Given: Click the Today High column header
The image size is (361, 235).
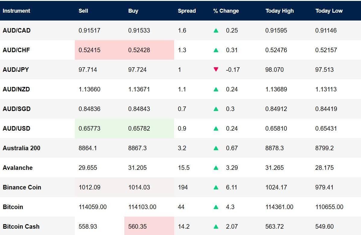Looking at the screenshot, I should click(x=279, y=11).
